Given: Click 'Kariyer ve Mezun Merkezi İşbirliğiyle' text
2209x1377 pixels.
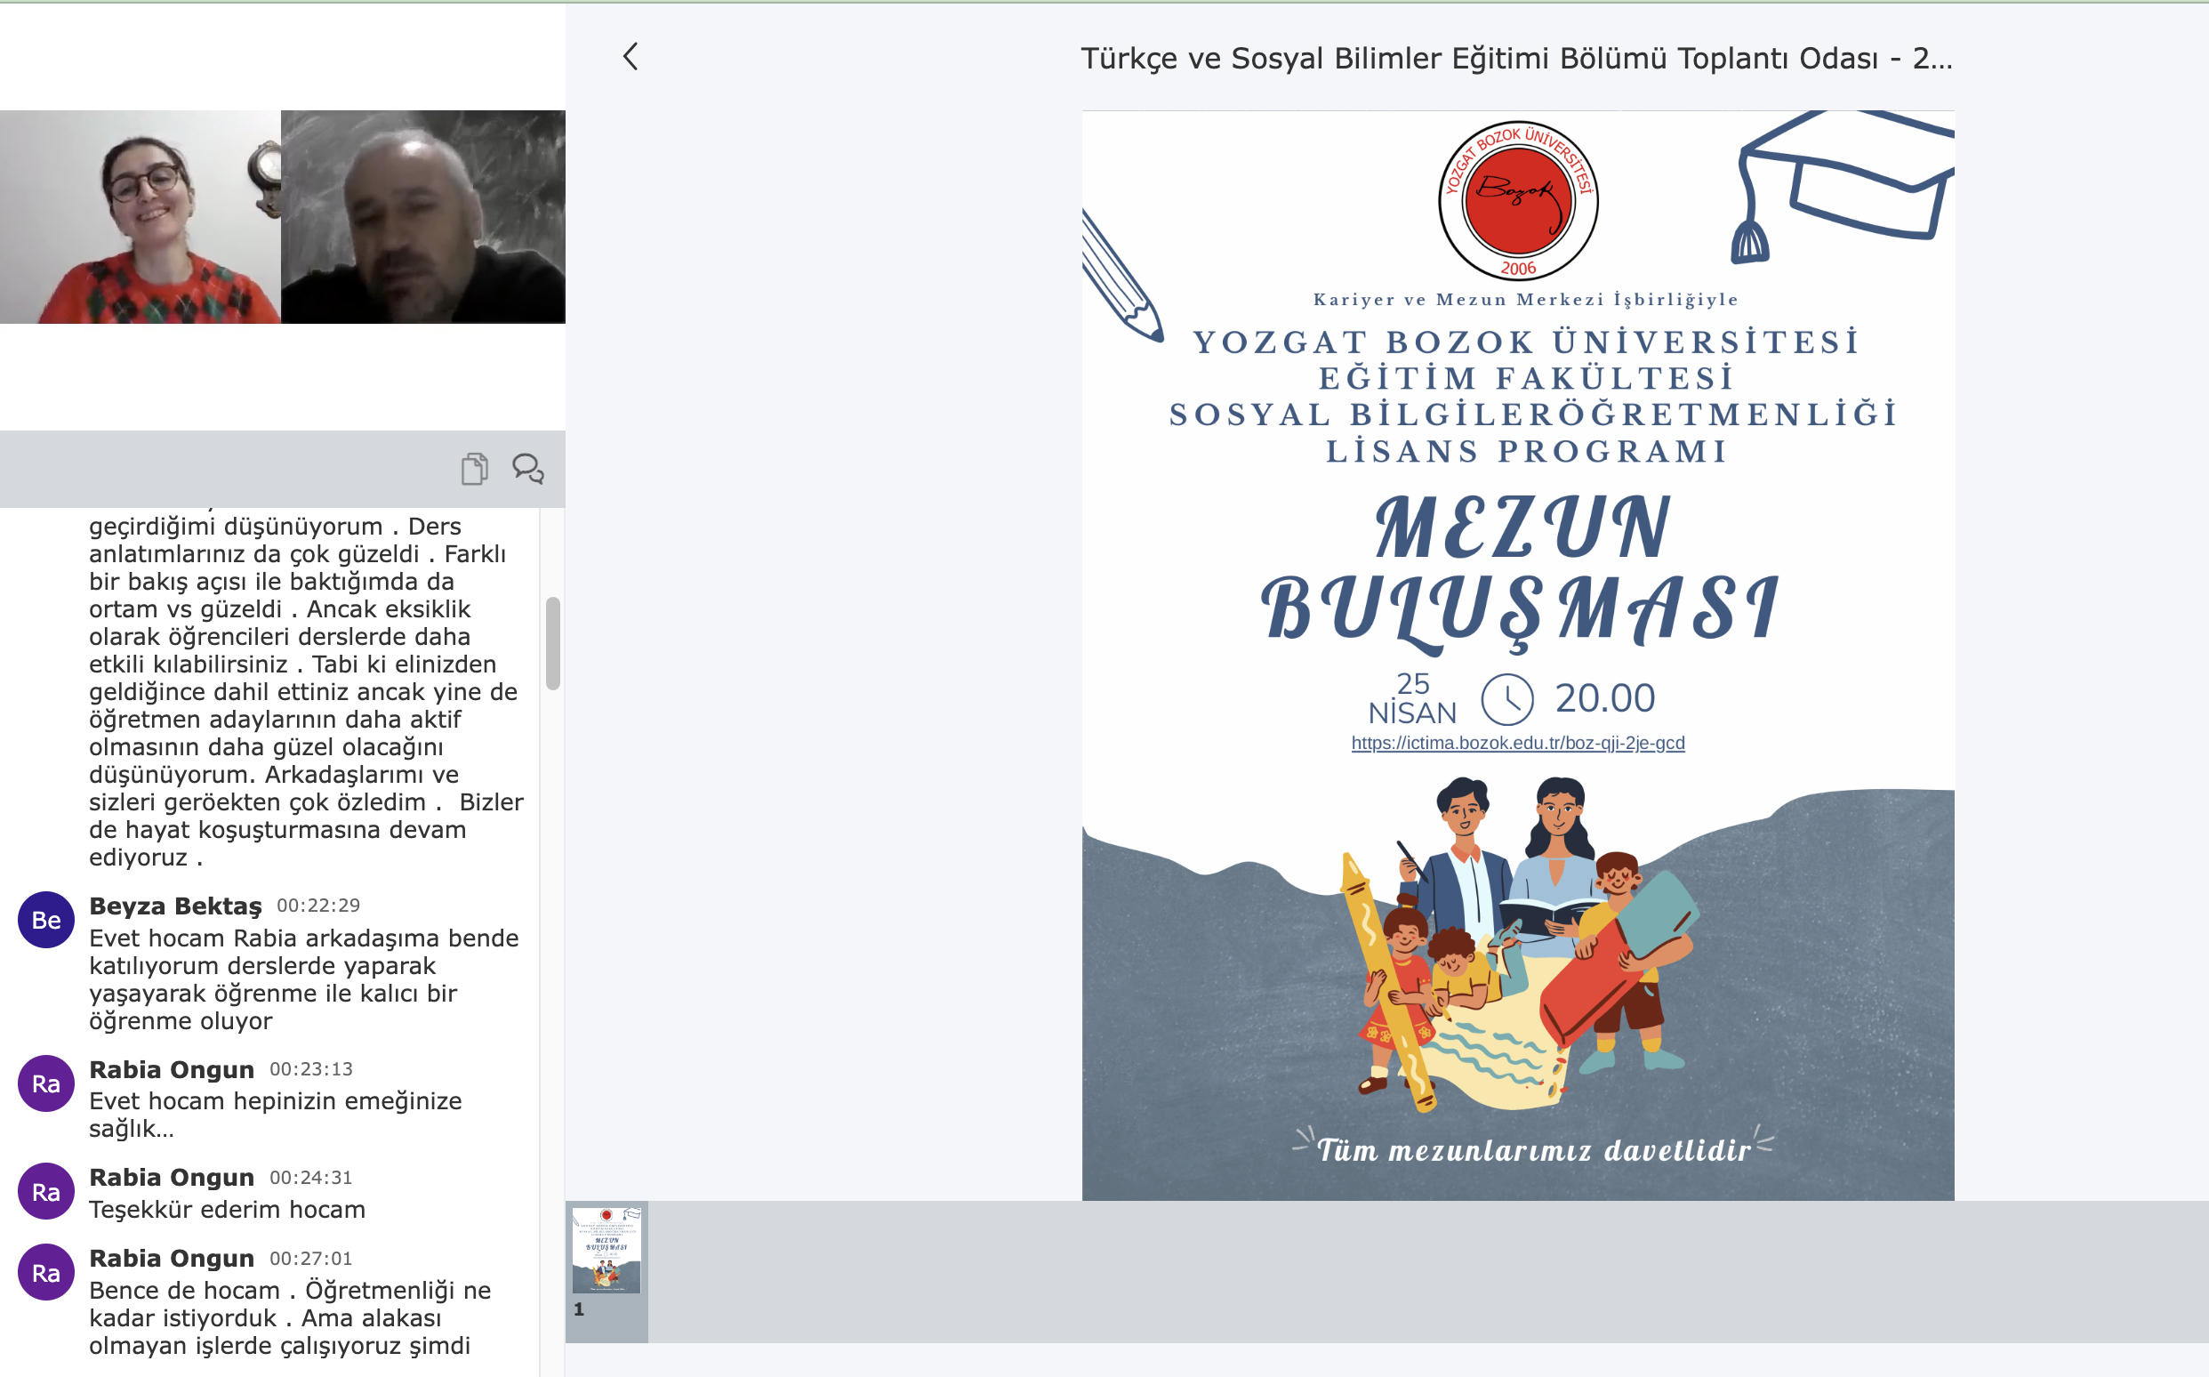Looking at the screenshot, I should (1526, 300).
